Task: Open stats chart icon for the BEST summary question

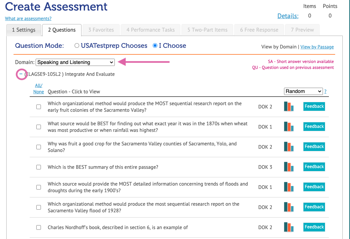Action: coord(289,167)
